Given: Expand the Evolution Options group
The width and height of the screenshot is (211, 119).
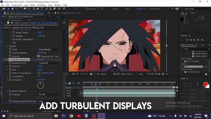Looking at the screenshot, I should pos(7,91).
